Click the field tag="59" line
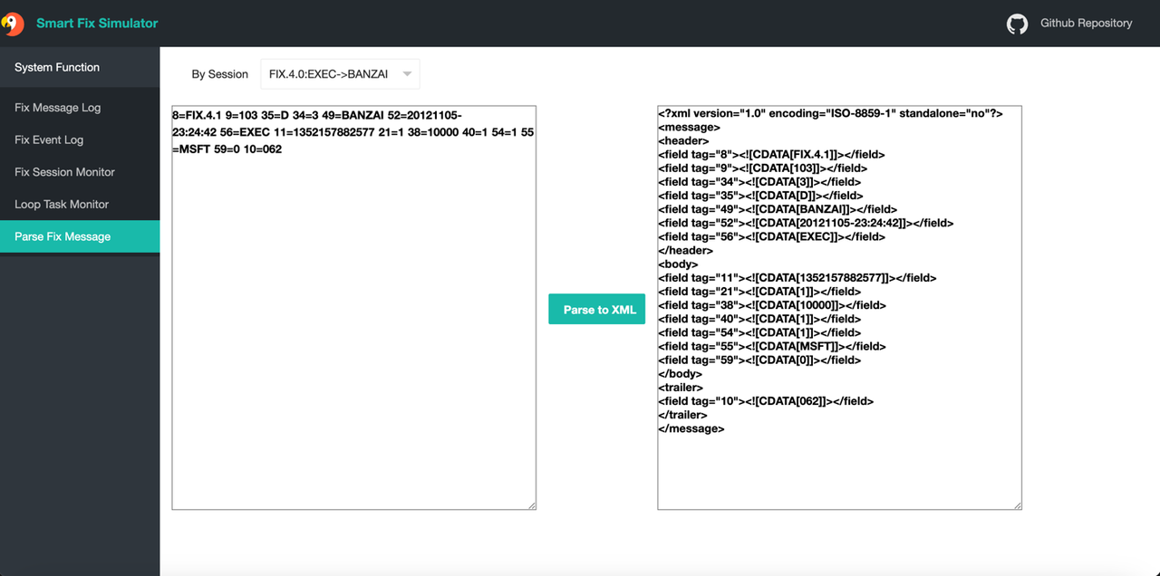This screenshot has height=576, width=1160. tap(759, 360)
